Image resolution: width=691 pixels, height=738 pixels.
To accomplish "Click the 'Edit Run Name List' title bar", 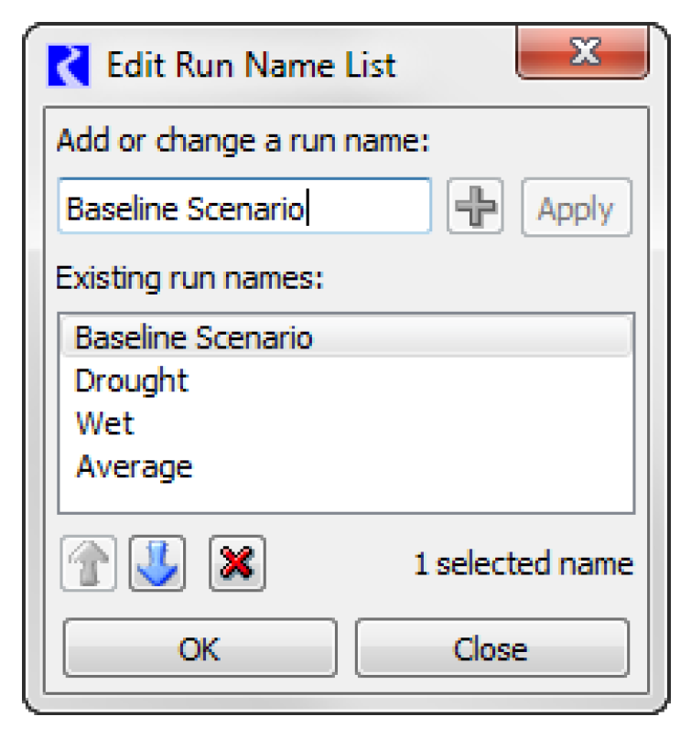I will [x=252, y=66].
